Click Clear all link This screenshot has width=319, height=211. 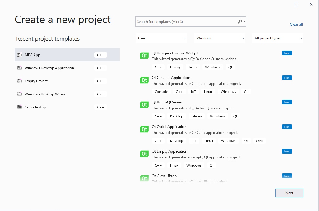coord(296,24)
